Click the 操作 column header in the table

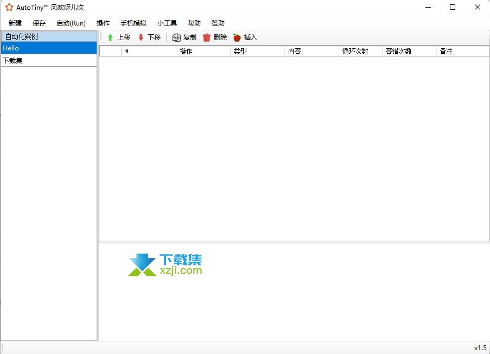(203, 51)
